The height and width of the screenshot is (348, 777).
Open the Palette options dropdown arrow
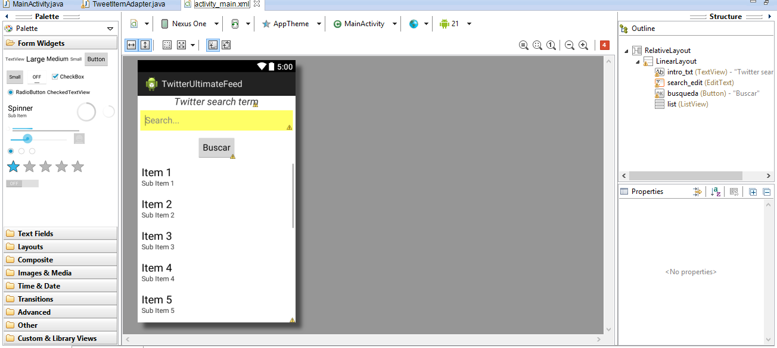click(110, 29)
